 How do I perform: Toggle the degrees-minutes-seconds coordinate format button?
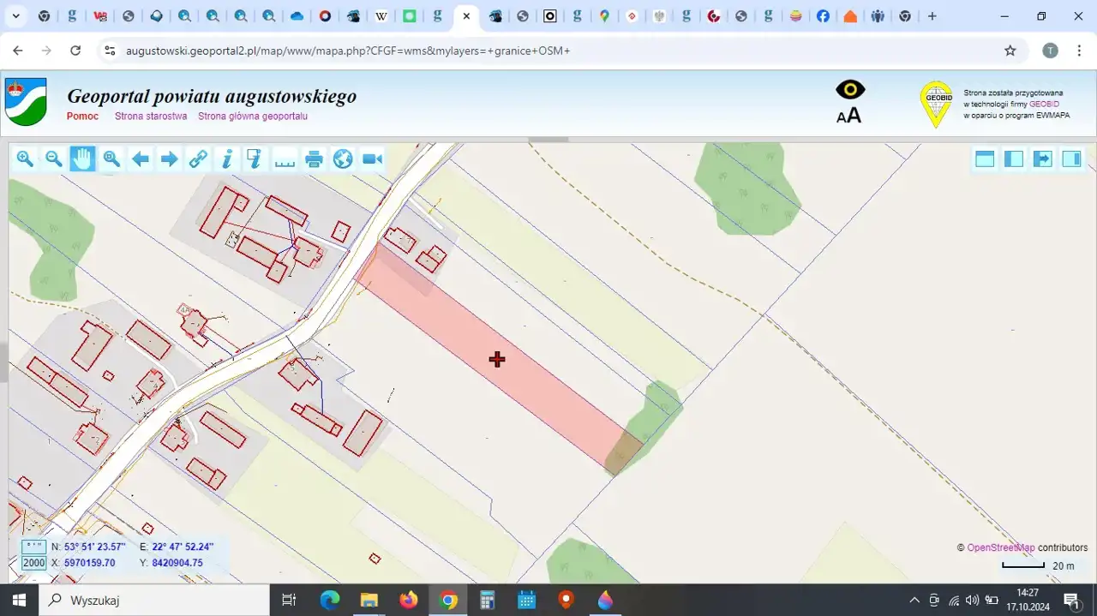pyautogui.click(x=34, y=547)
